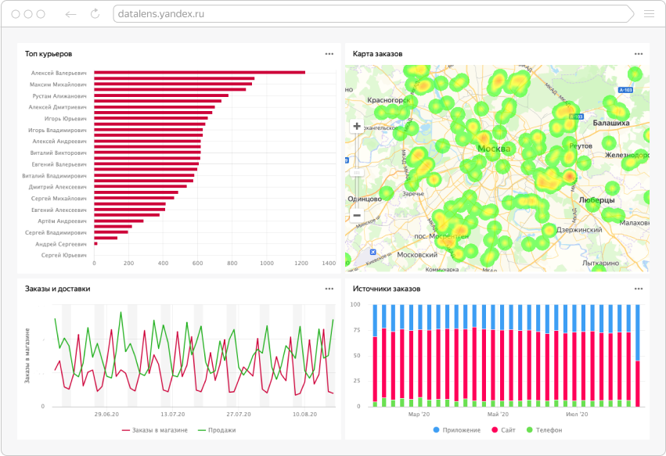Zoom out the map with the minus button
The image size is (666, 456).
tap(357, 215)
